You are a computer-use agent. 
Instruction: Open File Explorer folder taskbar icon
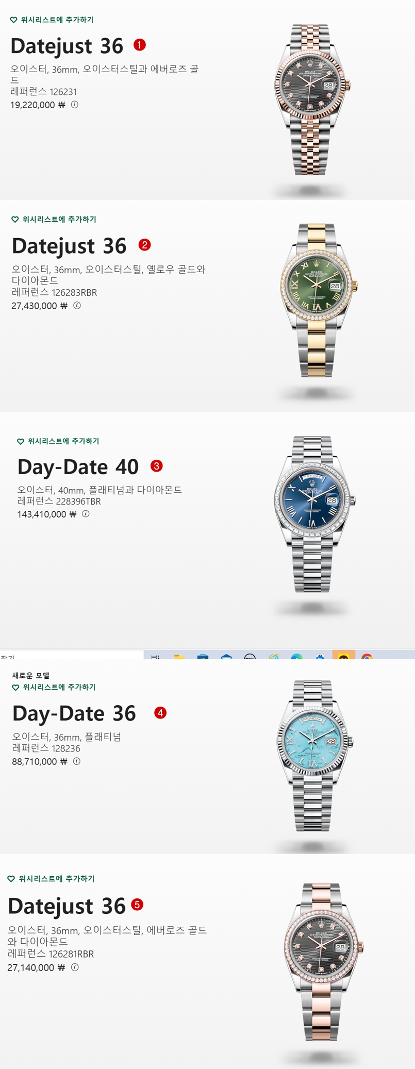(179, 656)
